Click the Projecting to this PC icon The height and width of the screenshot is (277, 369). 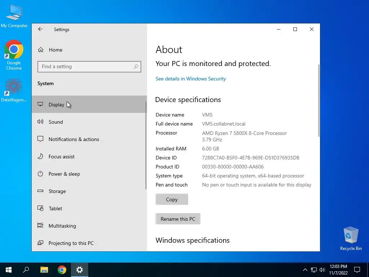[x=40, y=243]
